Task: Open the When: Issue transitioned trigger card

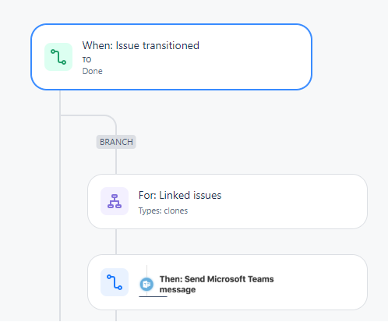Action: (x=171, y=57)
